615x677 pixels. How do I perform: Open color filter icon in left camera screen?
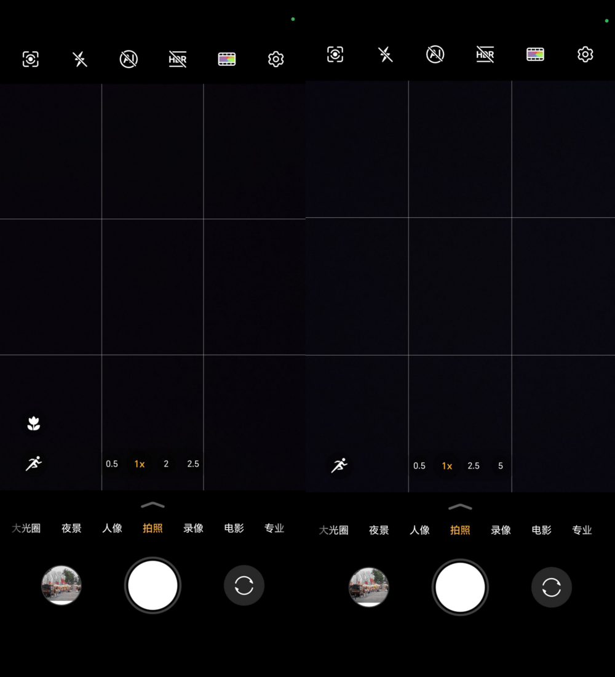(x=227, y=59)
